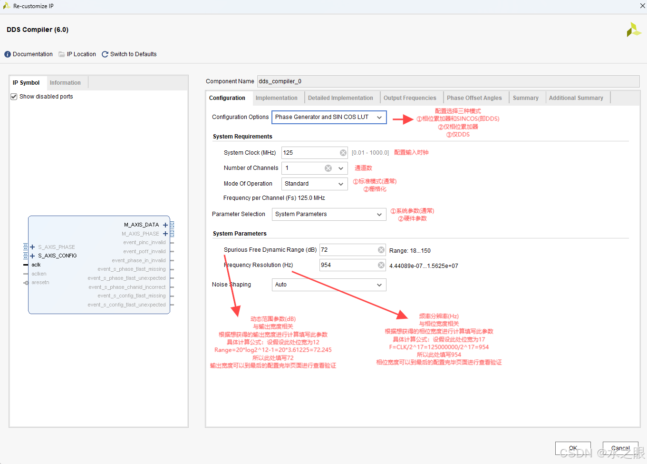
Task: Toggle Show disabled ports checkbox
Action: (x=14, y=97)
